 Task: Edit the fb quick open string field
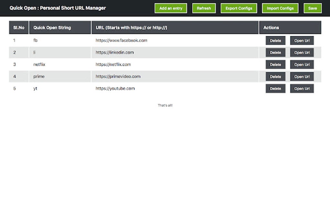click(60, 41)
